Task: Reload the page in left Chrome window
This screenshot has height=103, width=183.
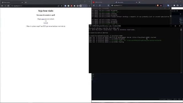Action: click(x=8, y=6)
